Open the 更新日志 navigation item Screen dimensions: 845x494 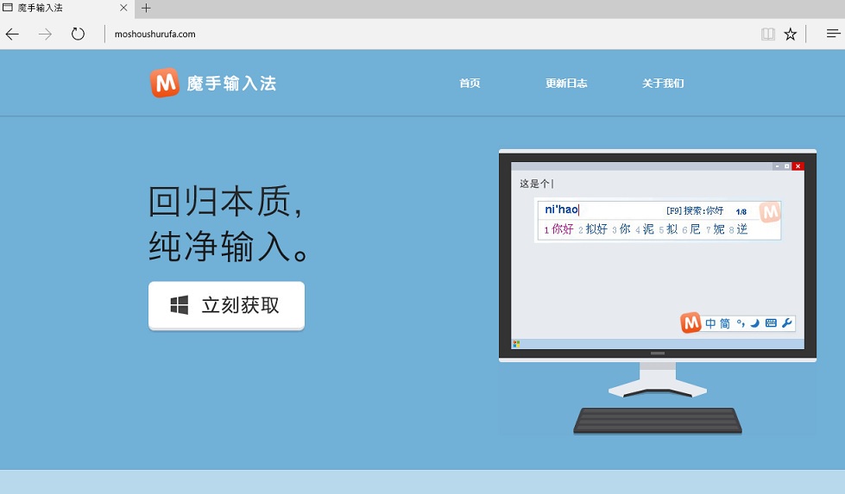[566, 84]
